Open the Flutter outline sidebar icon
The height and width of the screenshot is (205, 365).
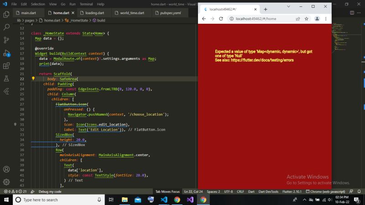click(6, 91)
